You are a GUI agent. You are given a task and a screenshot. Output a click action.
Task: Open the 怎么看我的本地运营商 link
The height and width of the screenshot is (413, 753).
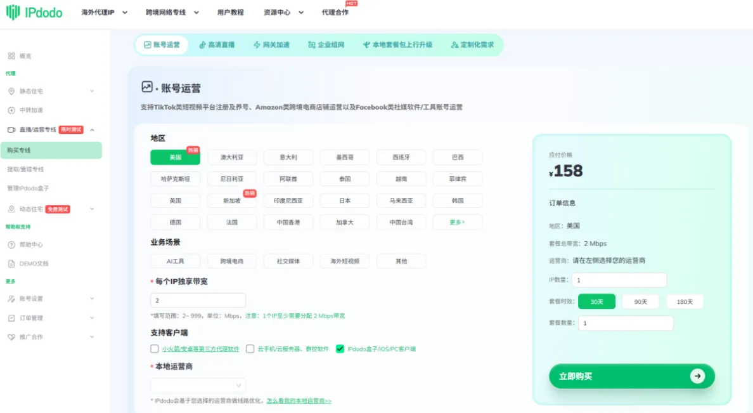point(299,401)
